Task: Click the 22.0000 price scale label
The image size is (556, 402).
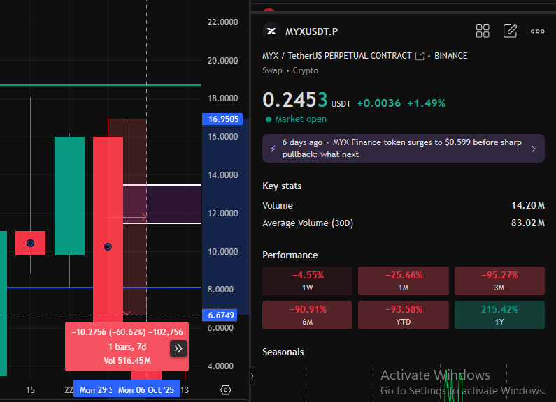Action: (x=222, y=22)
